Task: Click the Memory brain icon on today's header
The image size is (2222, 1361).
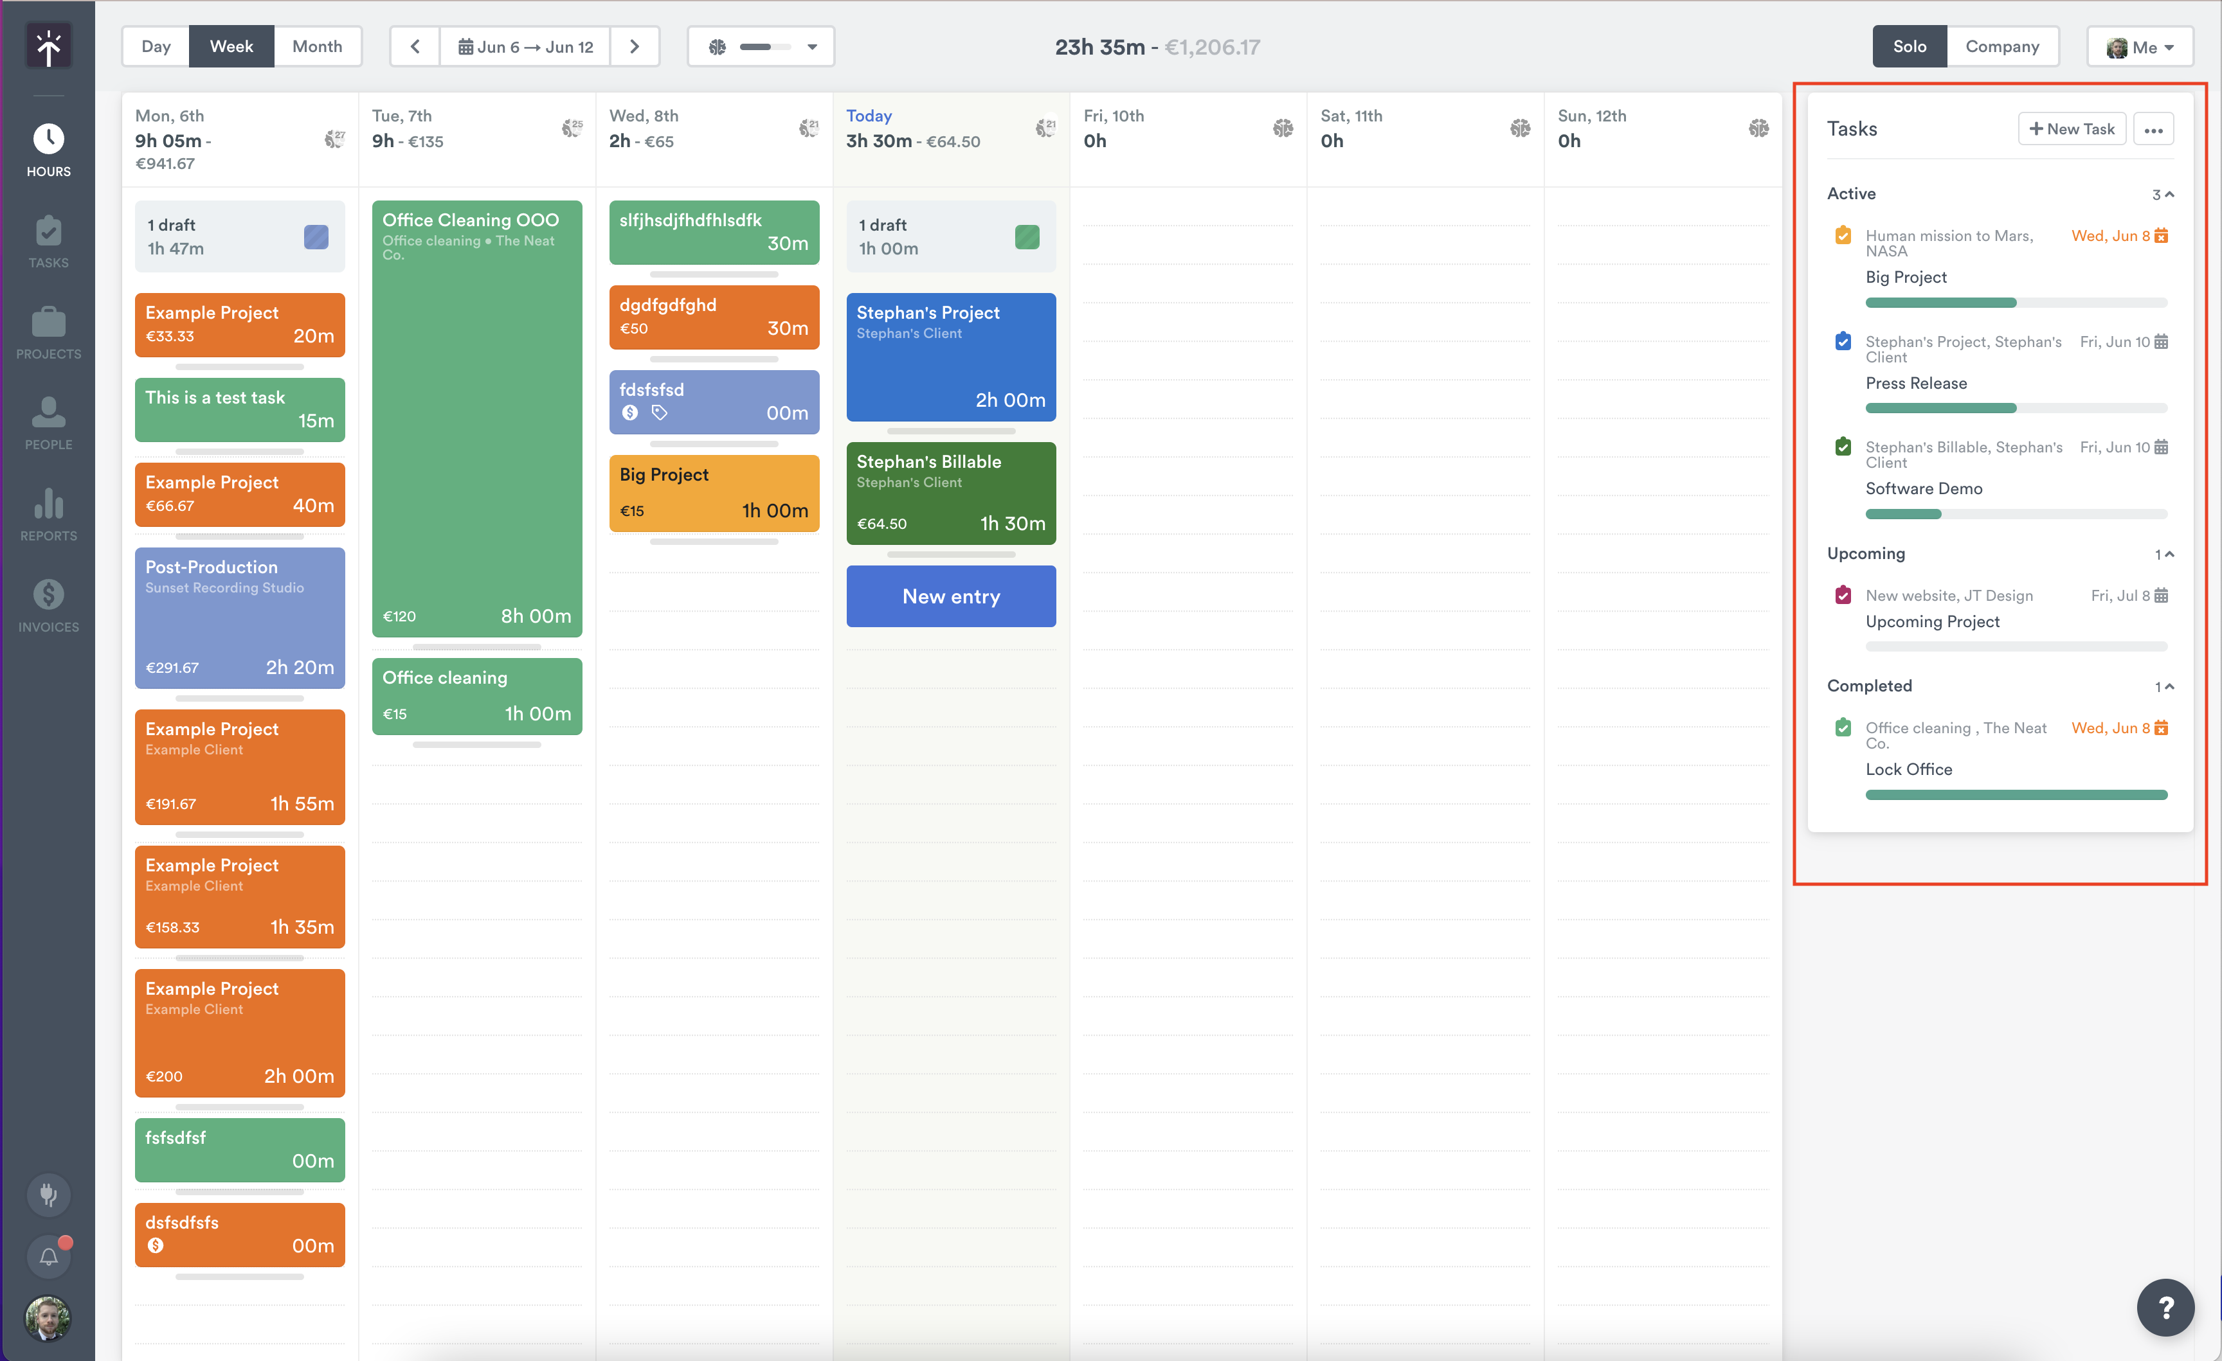Action: coord(1046,128)
